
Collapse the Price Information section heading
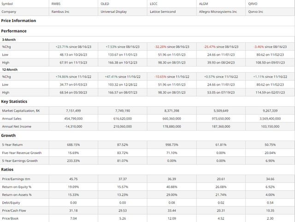(18, 21)
